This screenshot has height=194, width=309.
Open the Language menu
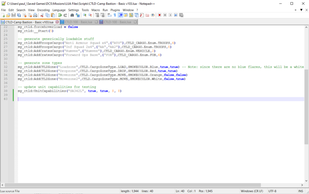[59, 10]
